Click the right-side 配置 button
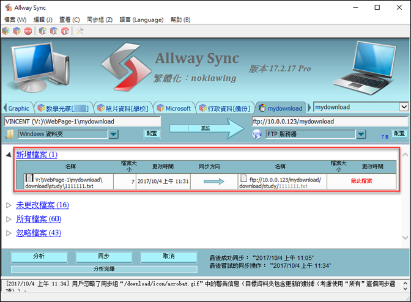Screen dimensions: 411x302 pos(399,134)
